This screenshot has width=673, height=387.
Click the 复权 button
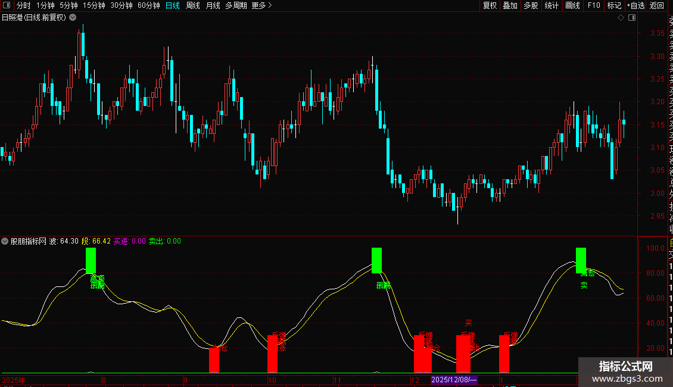490,5
